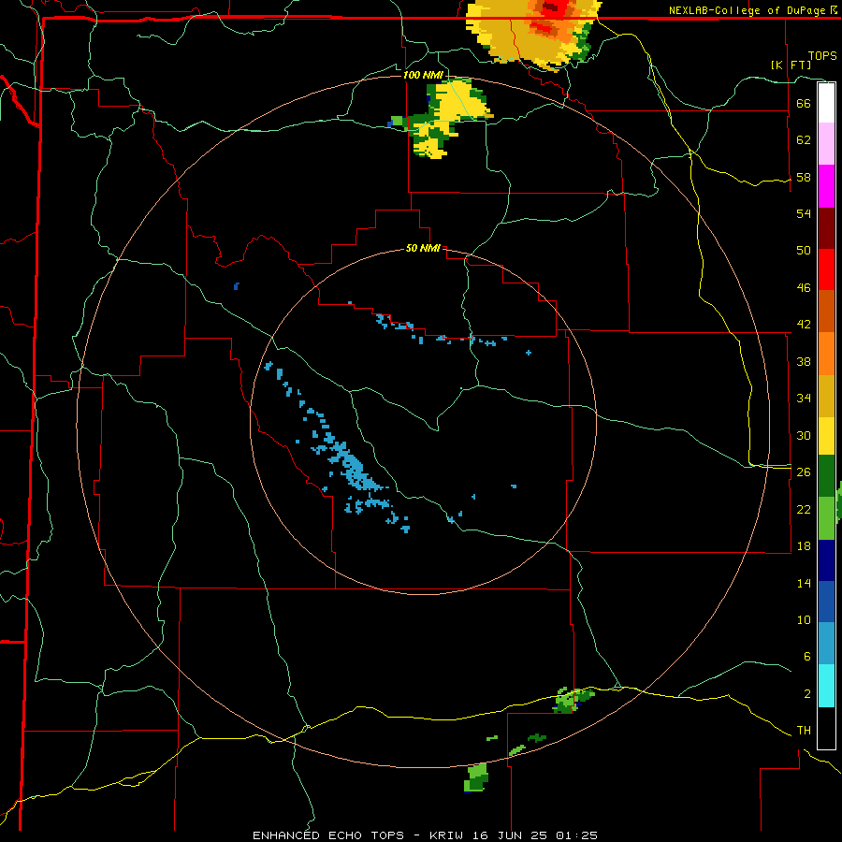The image size is (842, 842).
Task: Click the ENHANCED ECHO TOPS caption text
Action: (328, 835)
